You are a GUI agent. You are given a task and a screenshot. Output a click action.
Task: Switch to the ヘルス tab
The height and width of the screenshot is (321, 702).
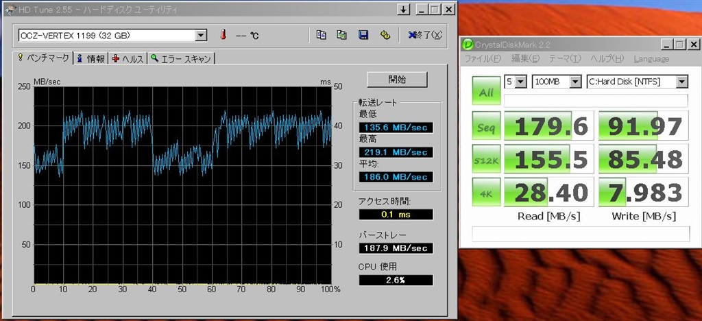point(128,59)
